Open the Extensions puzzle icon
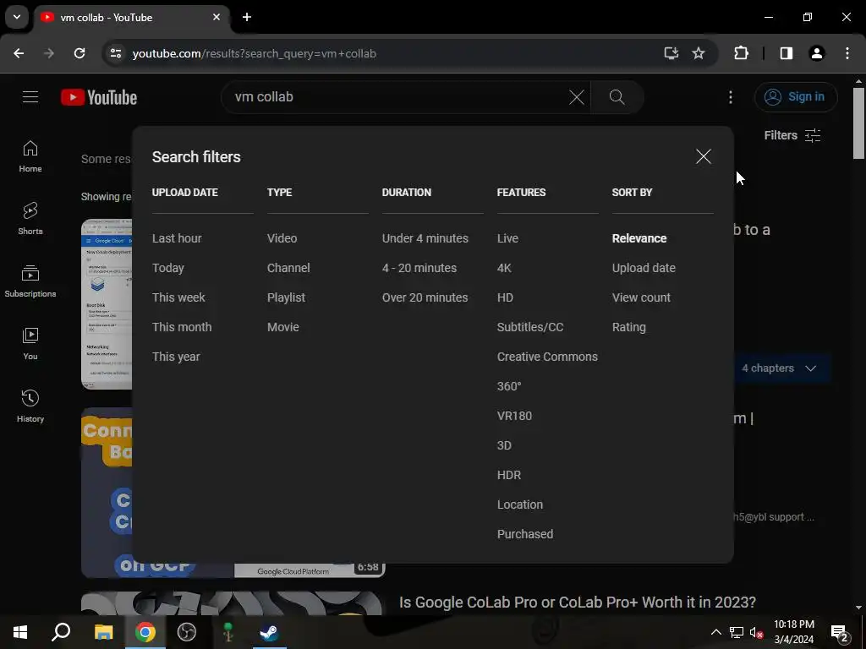The width and height of the screenshot is (866, 649). 741,53
